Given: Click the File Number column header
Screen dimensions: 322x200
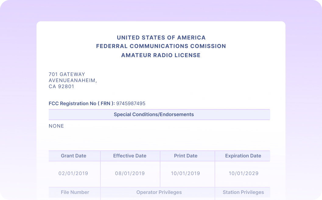Looking at the screenshot, I should [x=75, y=192].
